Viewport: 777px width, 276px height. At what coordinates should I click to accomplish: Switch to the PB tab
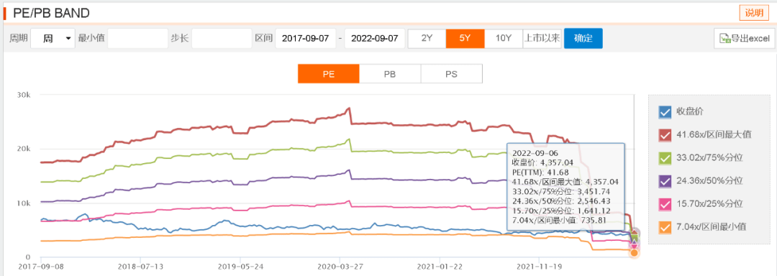[x=390, y=74]
